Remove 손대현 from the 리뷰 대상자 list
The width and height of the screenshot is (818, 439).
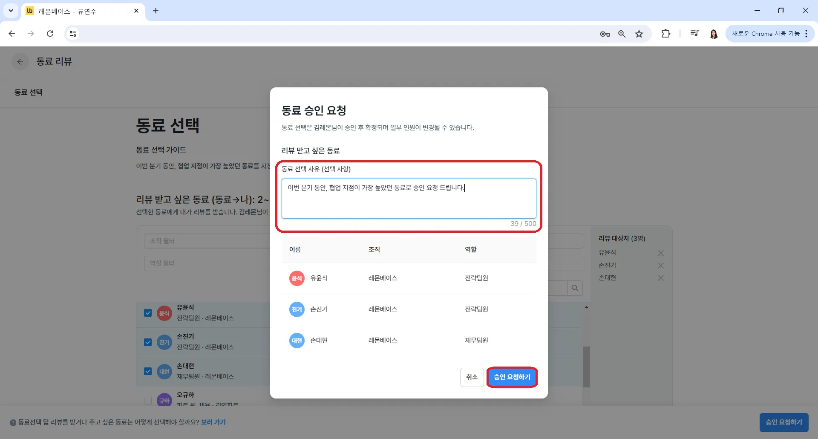[x=660, y=278]
